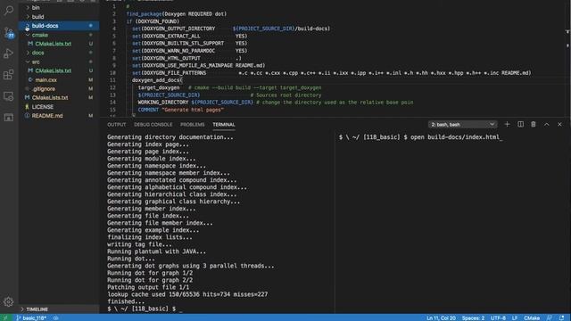Image resolution: width=571 pixels, height=321 pixels.
Task: Open the feedback icon in status bar
Action: pos(550,317)
